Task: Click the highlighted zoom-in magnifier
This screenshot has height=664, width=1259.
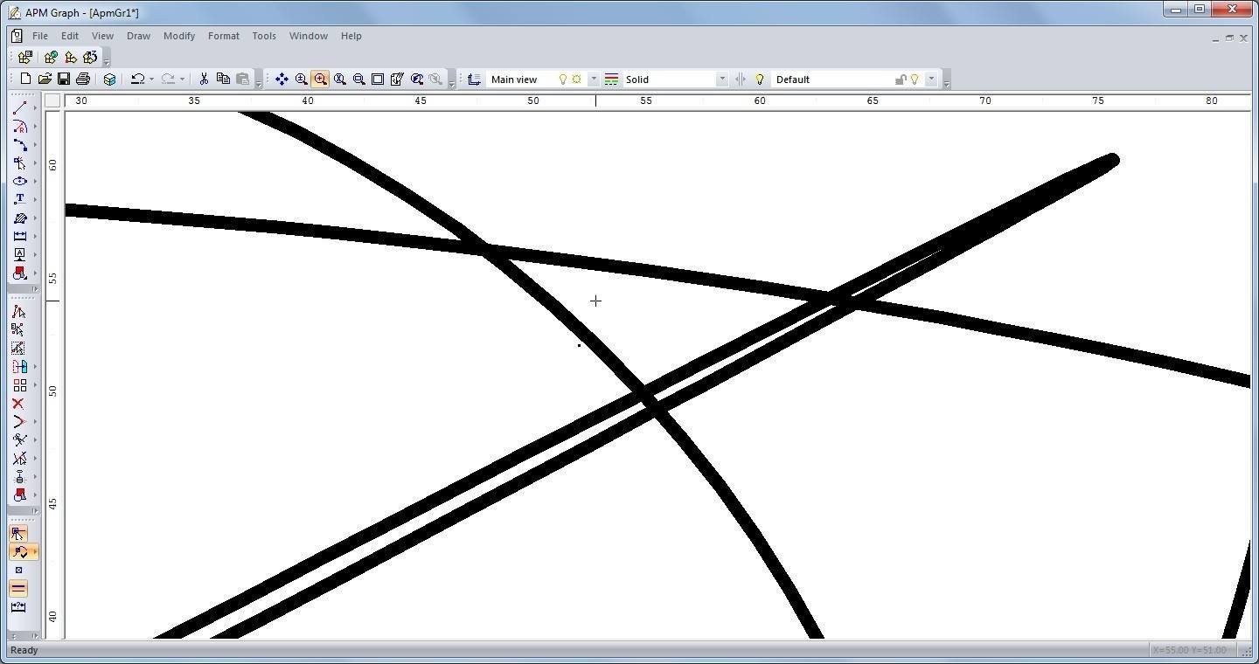Action: tap(320, 79)
